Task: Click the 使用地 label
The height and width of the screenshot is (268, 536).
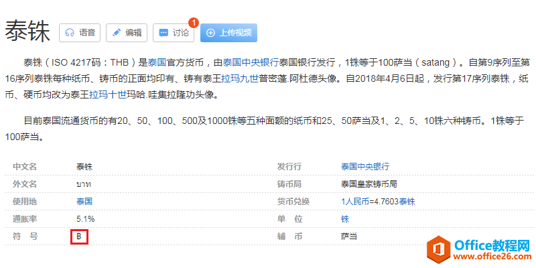Action: point(25,202)
